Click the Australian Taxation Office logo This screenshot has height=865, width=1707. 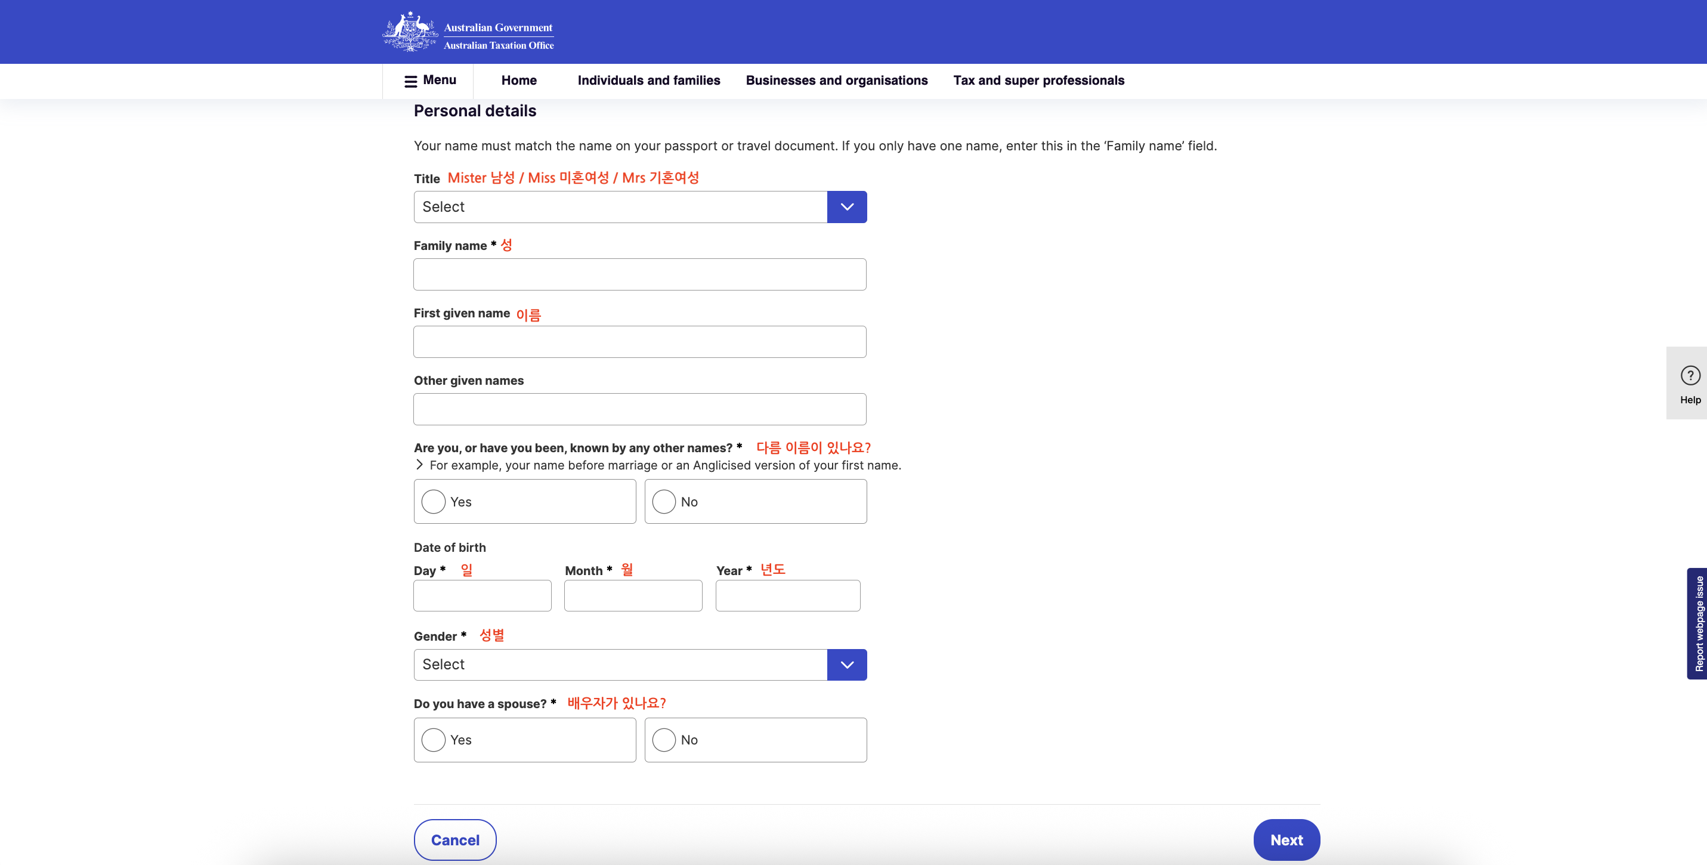tap(468, 32)
